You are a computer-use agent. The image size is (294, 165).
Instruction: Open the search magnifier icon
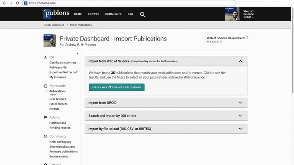click(x=143, y=15)
